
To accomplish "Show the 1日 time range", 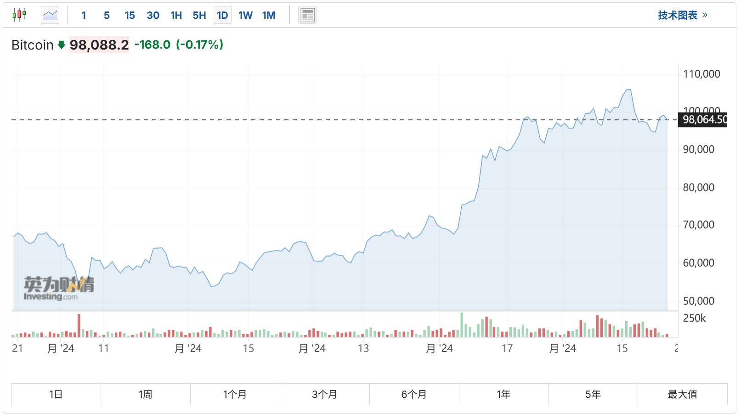I will 56,394.
